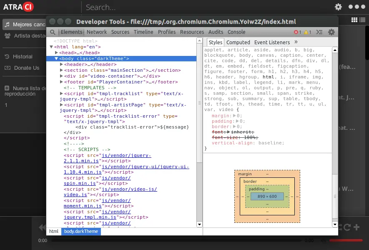Click the DOCTYPE html line
The width and height of the screenshot is (369, 250).
(75, 41)
